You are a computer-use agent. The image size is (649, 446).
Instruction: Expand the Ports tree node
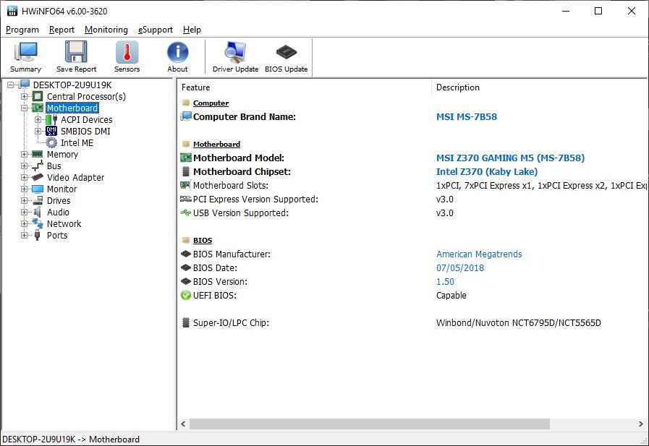click(25, 235)
